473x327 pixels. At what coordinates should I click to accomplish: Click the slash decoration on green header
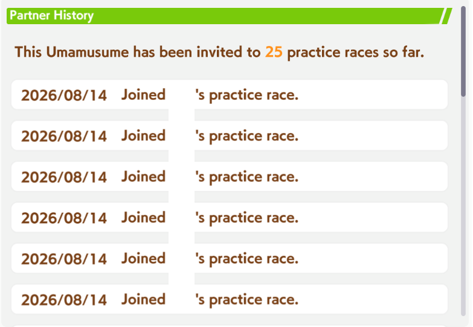point(446,16)
